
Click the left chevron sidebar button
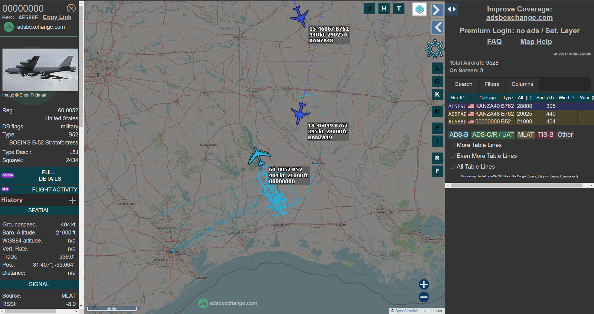(437, 27)
